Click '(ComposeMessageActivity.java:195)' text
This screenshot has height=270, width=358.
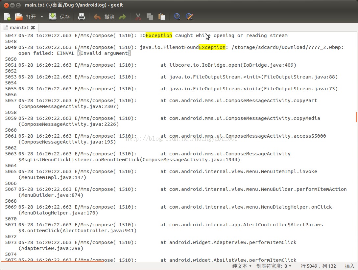tap(67, 142)
